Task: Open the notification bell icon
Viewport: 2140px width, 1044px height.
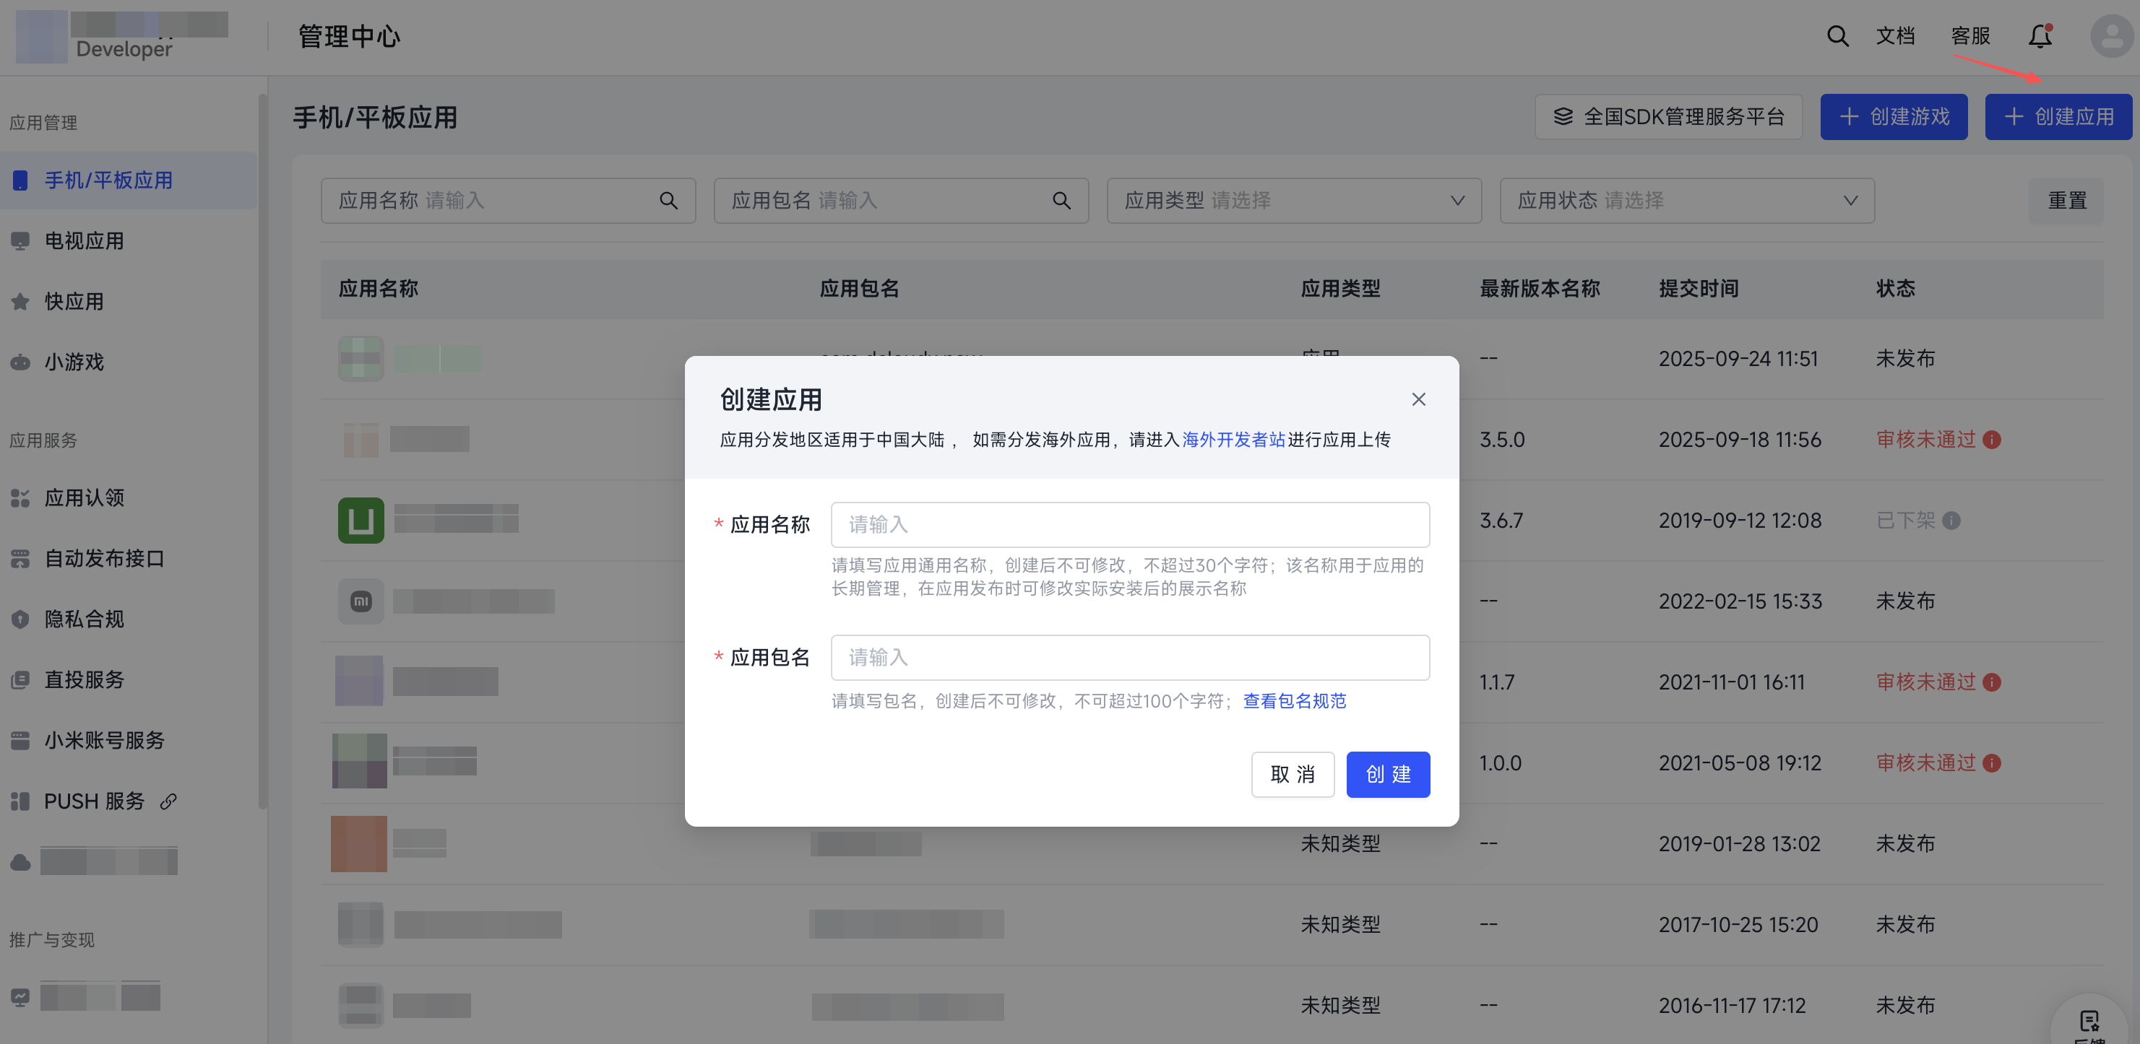Action: pos(2040,37)
